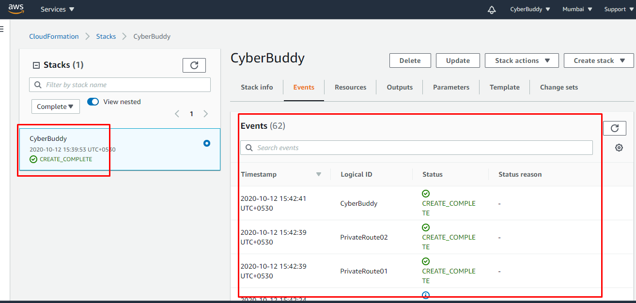This screenshot has width=636, height=303.
Task: Switch to the Outputs tab
Action: (400, 87)
